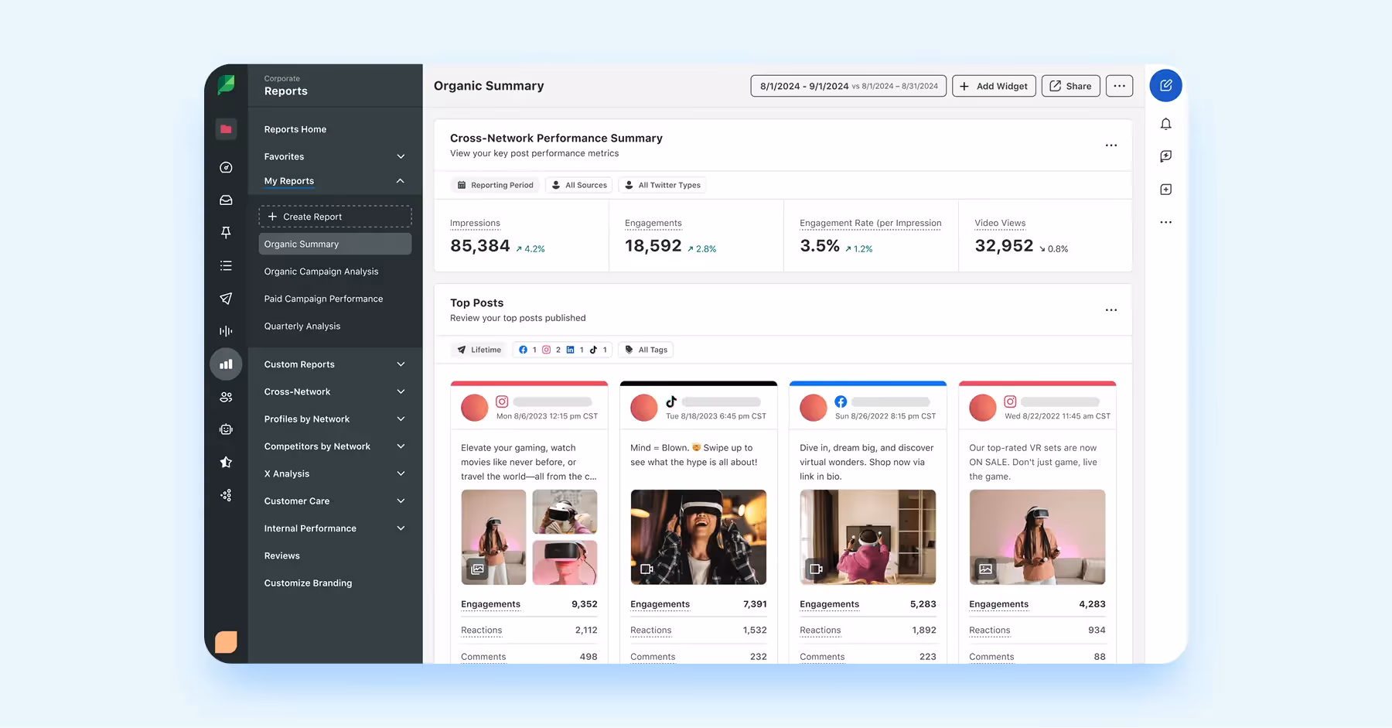Click the bot automation icon in sidebar
Image resolution: width=1392 pixels, height=728 pixels.
point(226,429)
